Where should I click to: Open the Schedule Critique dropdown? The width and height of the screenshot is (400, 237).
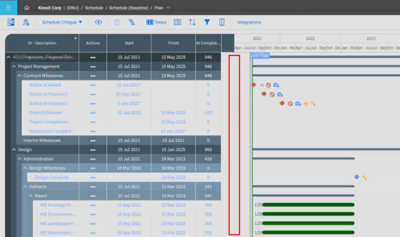click(x=62, y=22)
